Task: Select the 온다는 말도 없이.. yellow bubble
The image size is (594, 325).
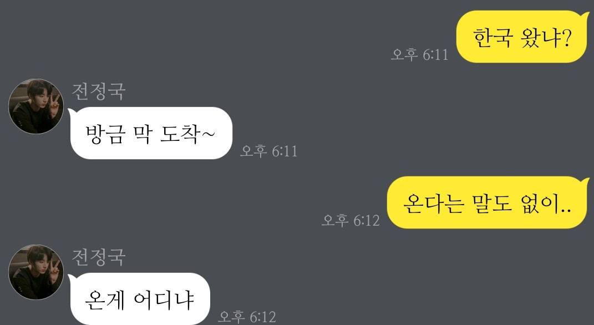Action: point(488,202)
